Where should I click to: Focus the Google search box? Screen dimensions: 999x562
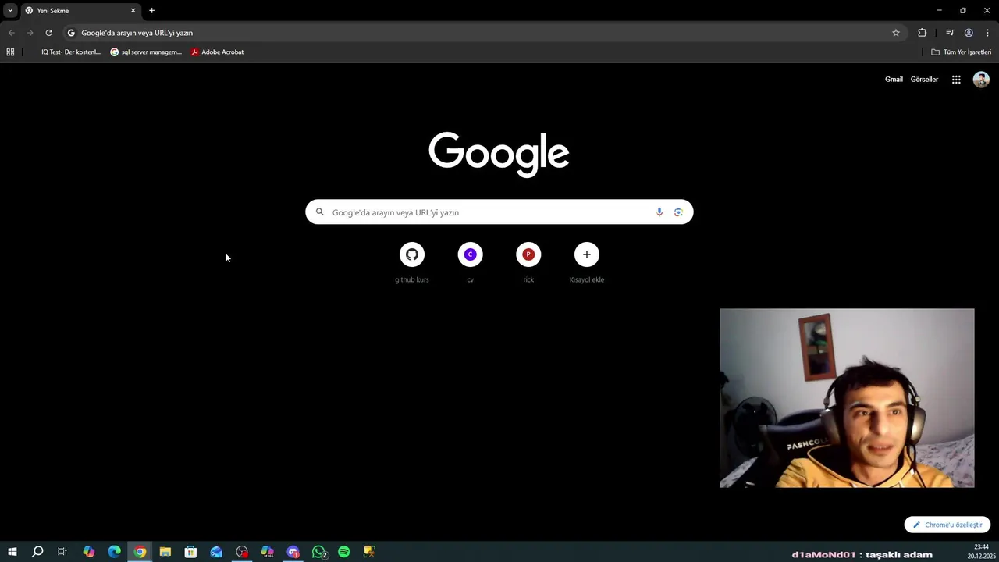(499, 212)
